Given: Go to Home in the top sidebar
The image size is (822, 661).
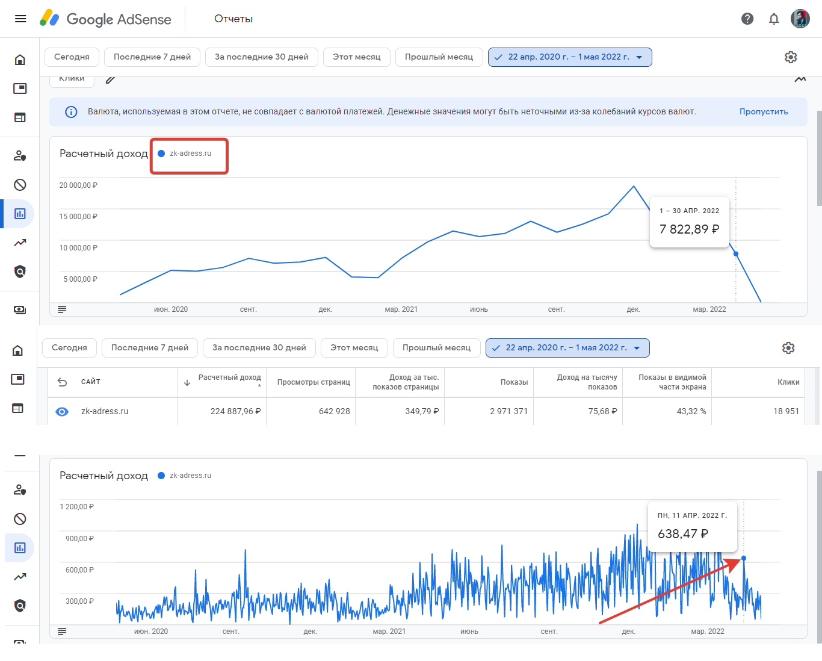Looking at the screenshot, I should point(20,60).
